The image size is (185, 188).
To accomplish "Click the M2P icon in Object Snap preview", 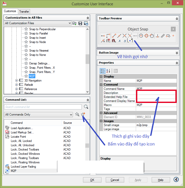I will (x=130, y=41).
